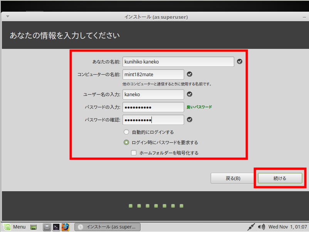This screenshot has width=309, height=232.
Task: Click the checkmark next to computer name field
Action: click(x=190, y=74)
